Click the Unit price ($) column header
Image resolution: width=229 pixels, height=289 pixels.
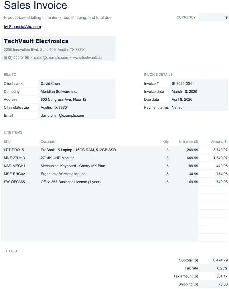[189, 142]
